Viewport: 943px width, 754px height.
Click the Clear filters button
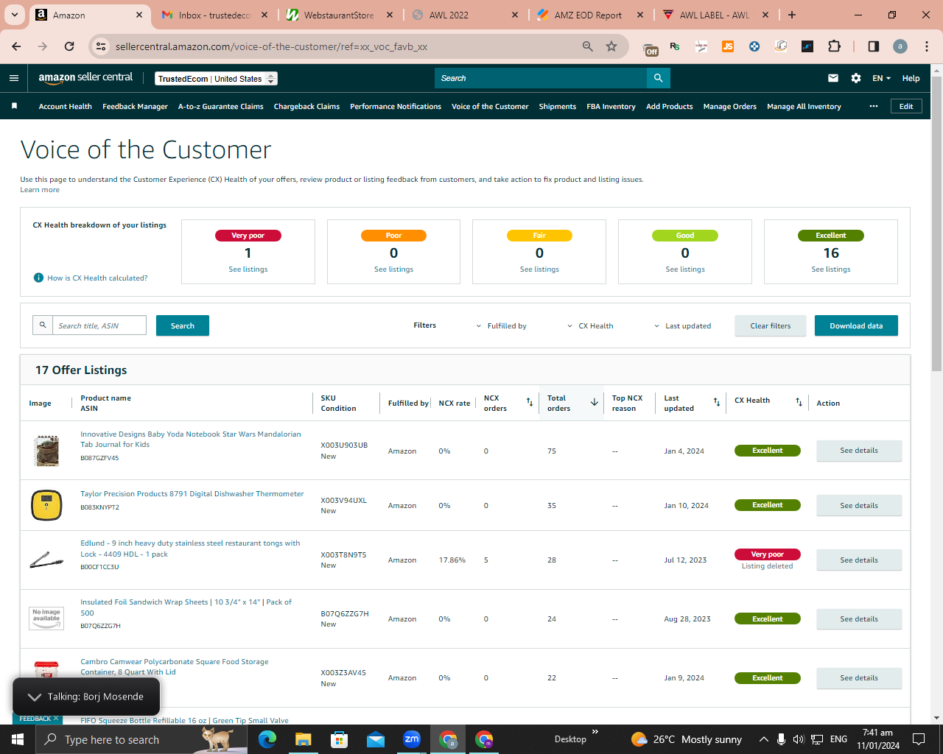(x=770, y=325)
